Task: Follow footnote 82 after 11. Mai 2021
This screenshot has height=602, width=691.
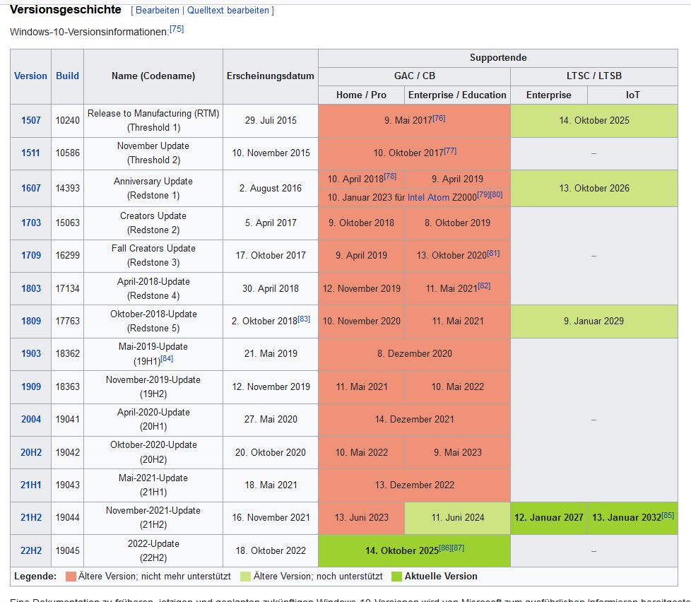Action: (x=484, y=285)
